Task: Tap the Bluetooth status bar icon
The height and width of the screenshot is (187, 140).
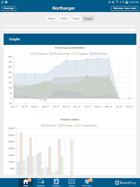Action: (x=109, y=2)
